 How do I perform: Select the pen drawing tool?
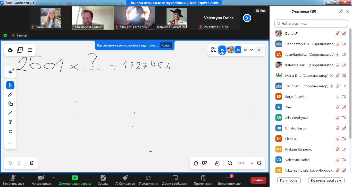point(10,95)
